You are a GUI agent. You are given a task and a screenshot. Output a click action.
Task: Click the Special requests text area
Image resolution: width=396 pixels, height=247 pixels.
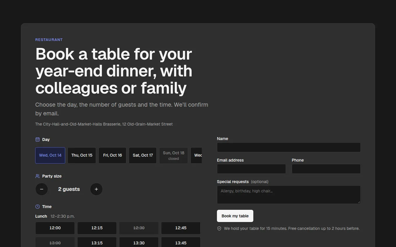point(289,195)
